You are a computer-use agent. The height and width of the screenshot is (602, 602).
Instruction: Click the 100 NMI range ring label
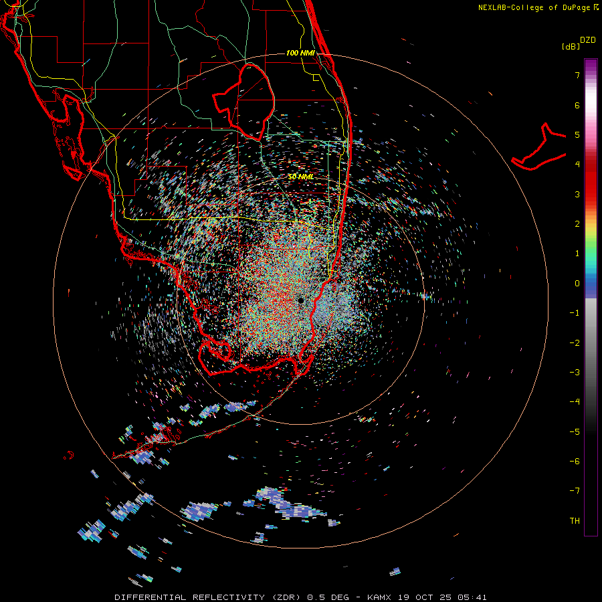click(x=300, y=53)
